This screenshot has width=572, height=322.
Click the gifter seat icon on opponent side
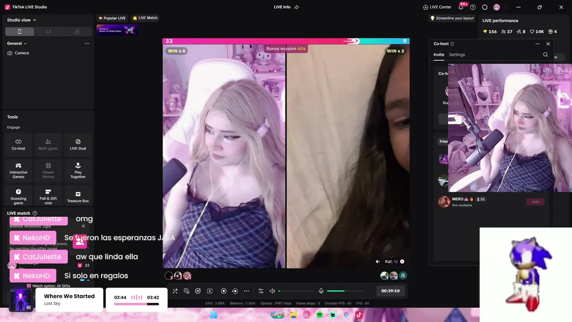(403, 276)
